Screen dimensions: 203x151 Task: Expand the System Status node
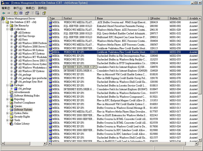pos(7,113)
